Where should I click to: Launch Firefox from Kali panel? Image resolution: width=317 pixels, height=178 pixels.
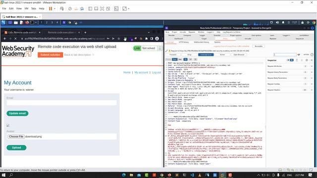pyautogui.click(x=27, y=22)
